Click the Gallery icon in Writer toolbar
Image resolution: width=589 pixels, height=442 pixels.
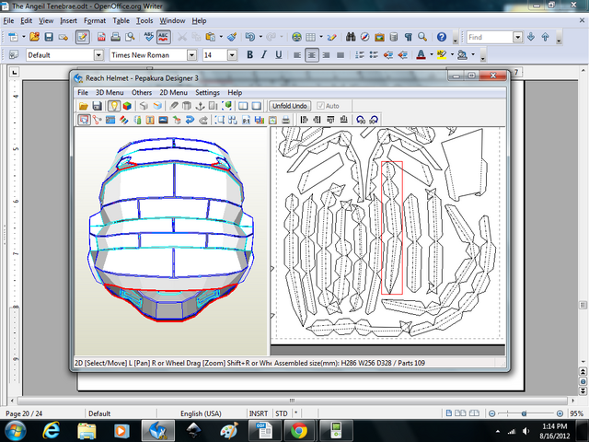pos(379,37)
